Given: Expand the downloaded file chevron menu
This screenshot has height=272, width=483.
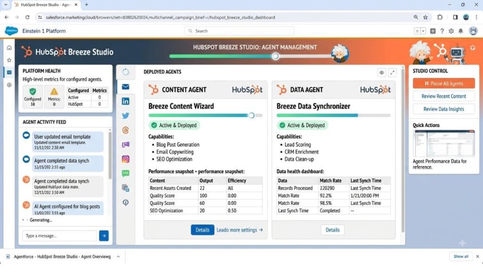Looking at the screenshot, I should pos(118,256).
